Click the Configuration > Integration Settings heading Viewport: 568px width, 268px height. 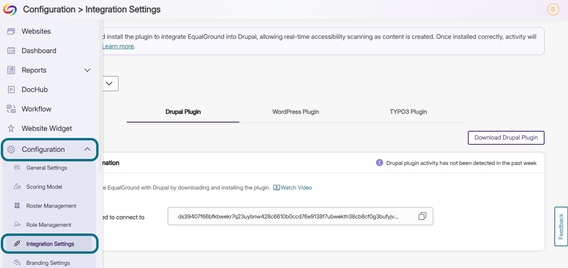[x=92, y=10]
